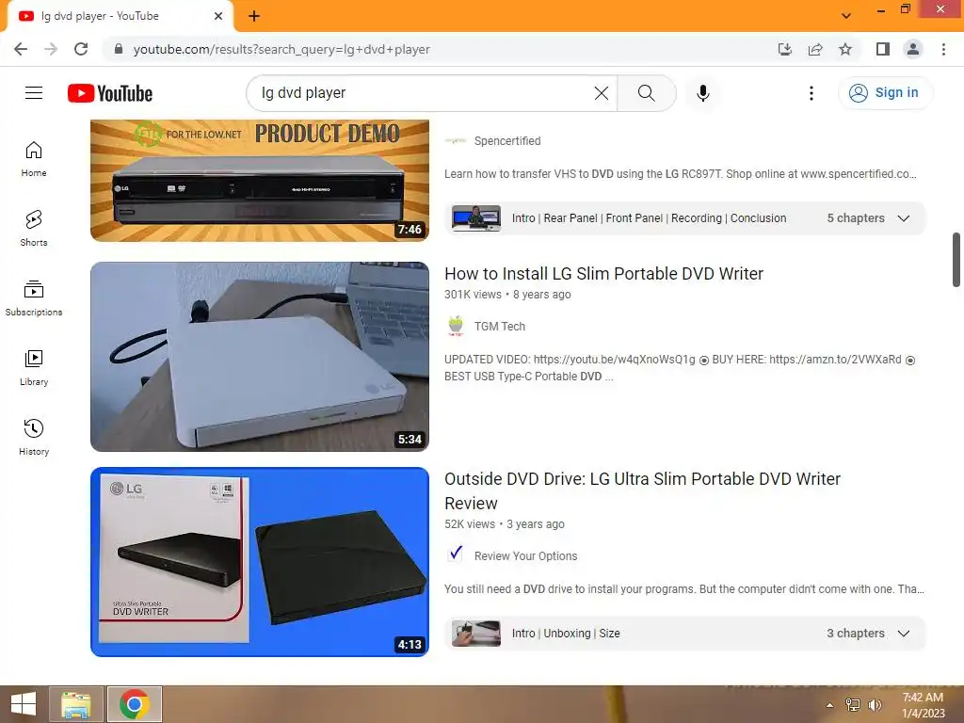Close the 'lg dvd player - YouTube' tab
964x723 pixels.
point(218,16)
